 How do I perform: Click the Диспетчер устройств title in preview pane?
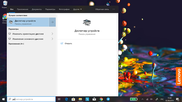(87, 31)
